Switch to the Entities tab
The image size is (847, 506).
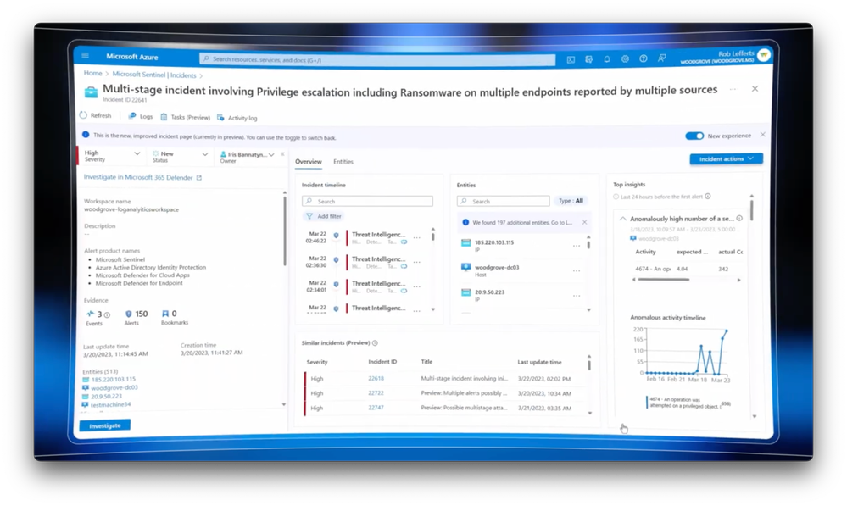tap(343, 162)
